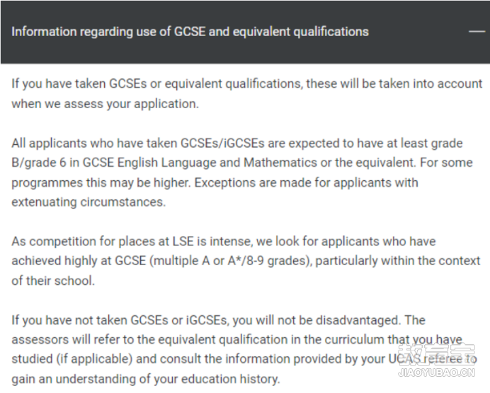Collapse the GCSE section using the minus icon
The image size is (490, 393).
click(x=477, y=31)
